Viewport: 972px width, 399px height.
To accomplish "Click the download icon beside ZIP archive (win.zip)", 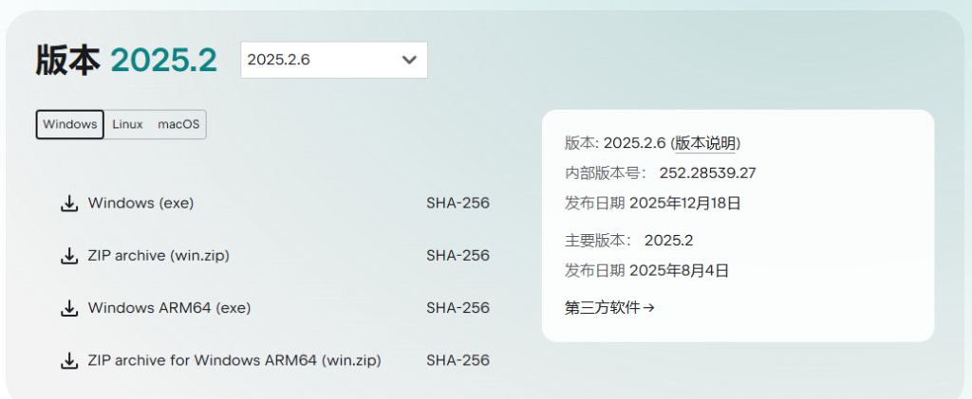I will [68, 256].
